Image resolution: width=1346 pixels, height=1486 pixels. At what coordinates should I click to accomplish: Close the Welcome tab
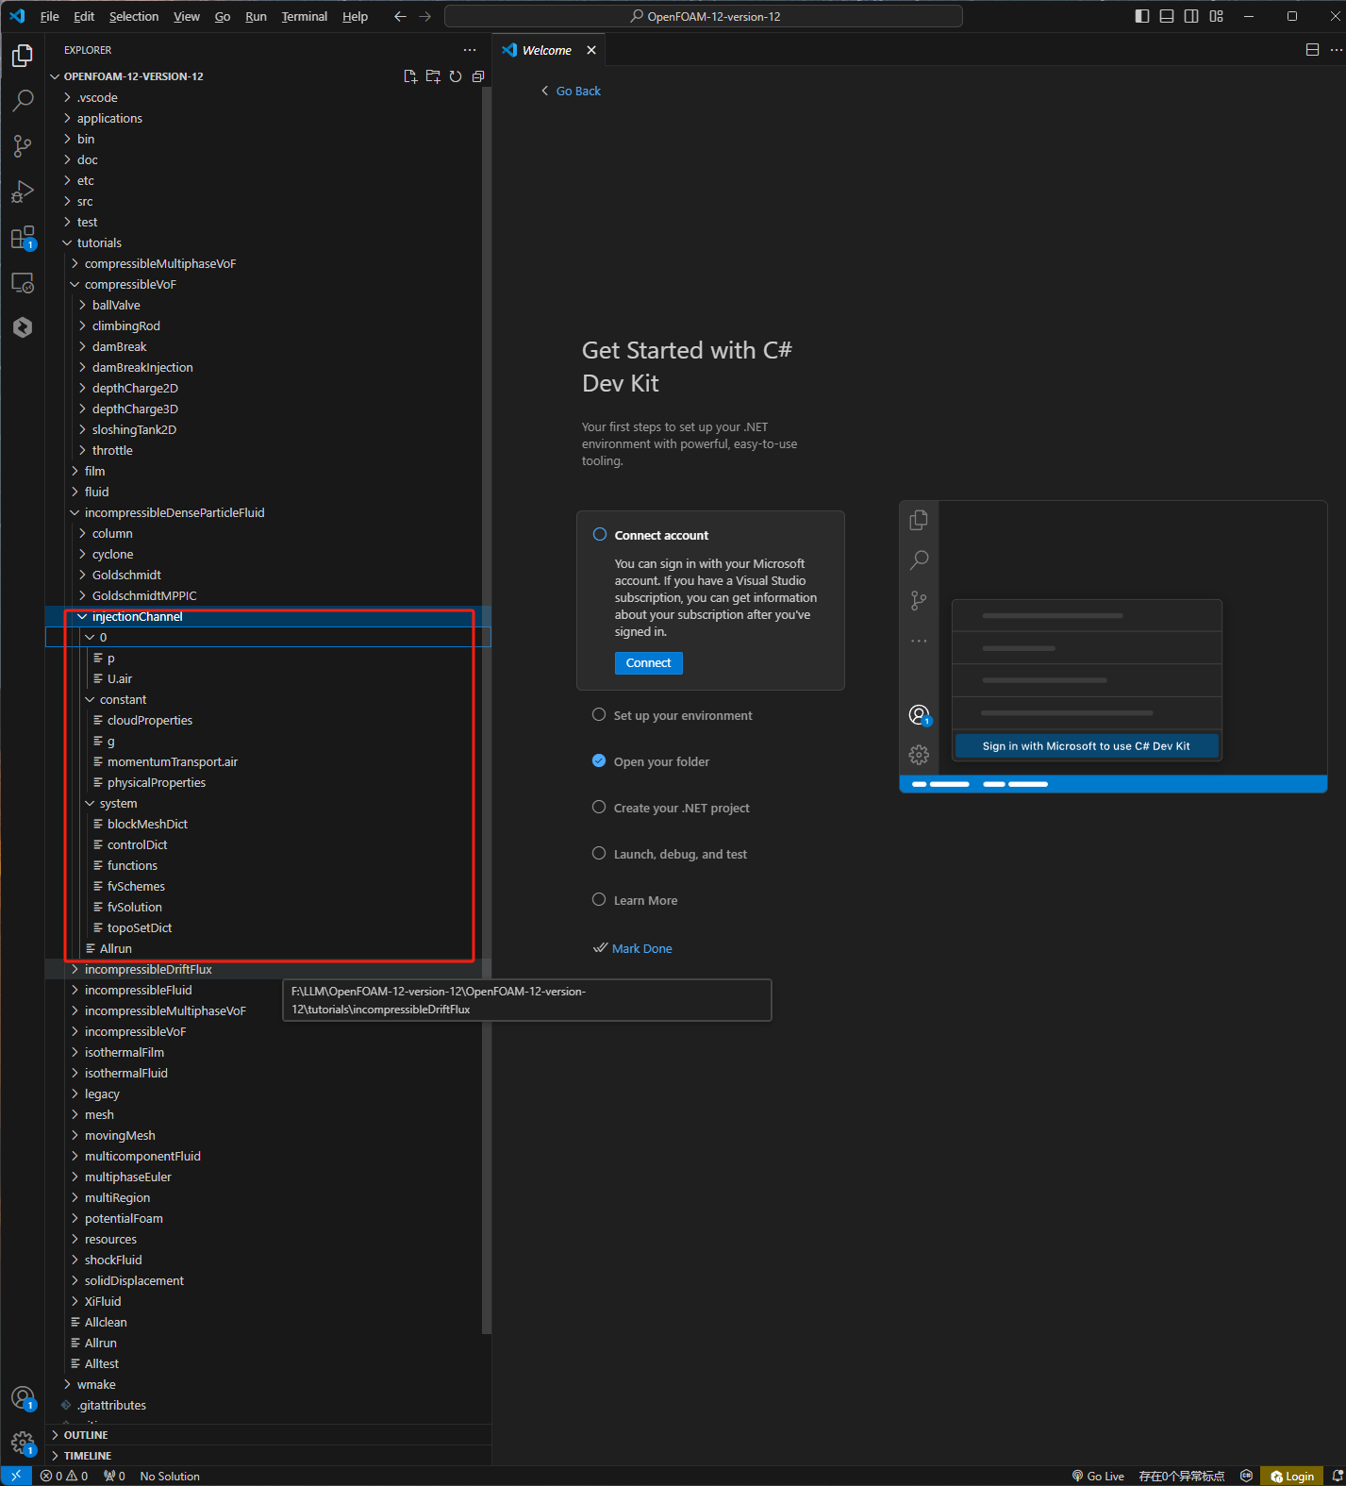[591, 50]
